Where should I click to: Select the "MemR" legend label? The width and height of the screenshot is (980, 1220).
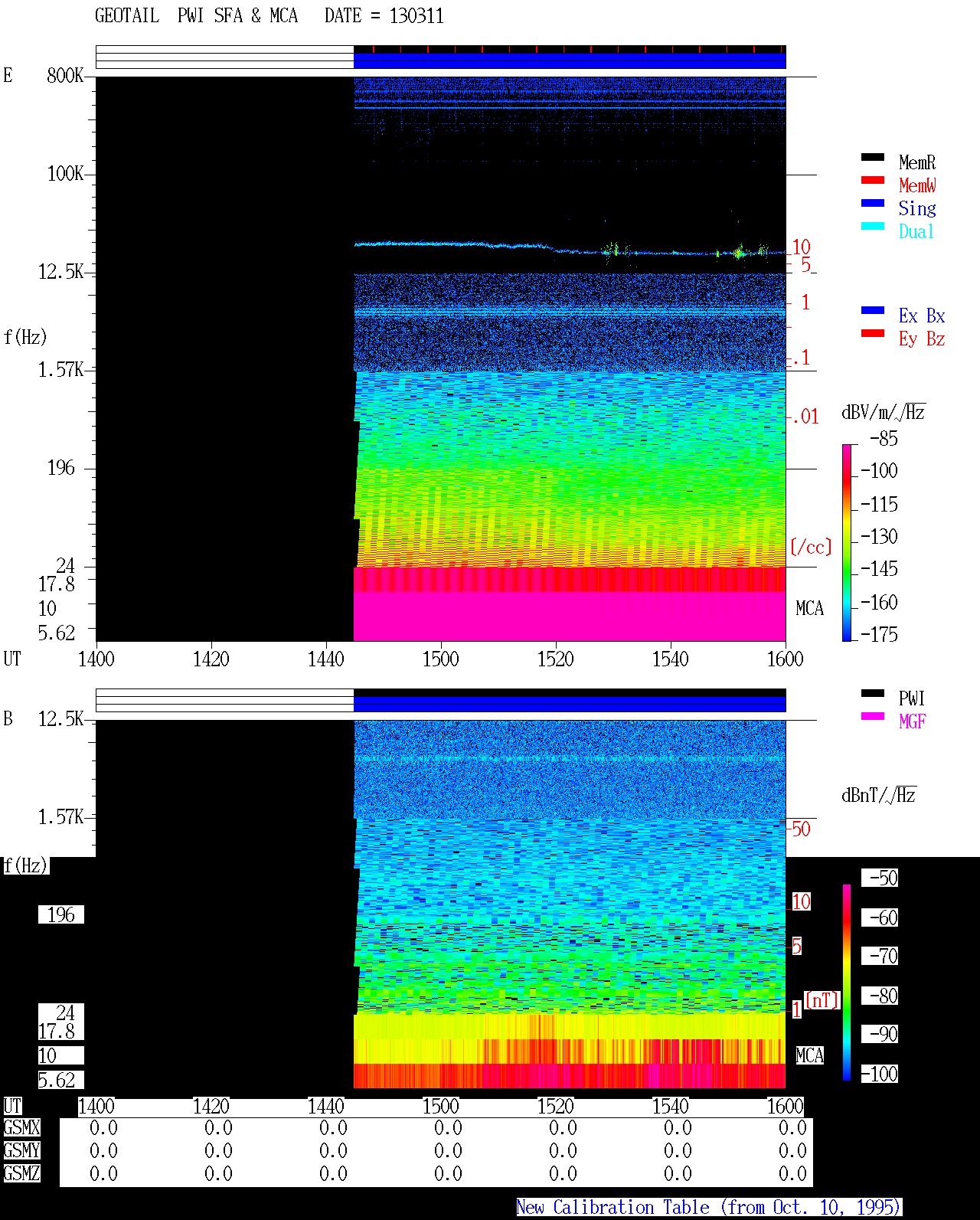tap(917, 162)
